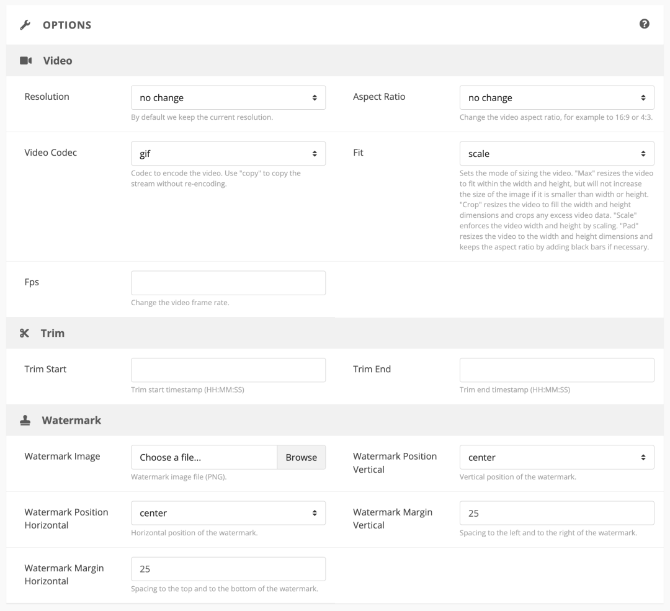Focus the Watermark Margin Vertical field
The height and width of the screenshot is (611, 670).
[x=556, y=513]
